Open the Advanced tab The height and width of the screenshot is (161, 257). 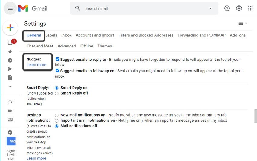click(x=67, y=46)
